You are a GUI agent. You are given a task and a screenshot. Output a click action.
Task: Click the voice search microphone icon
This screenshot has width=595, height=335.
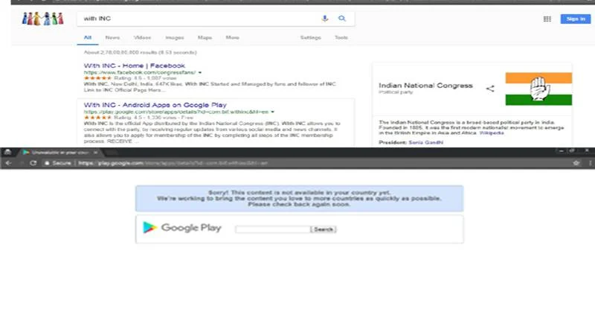click(325, 18)
